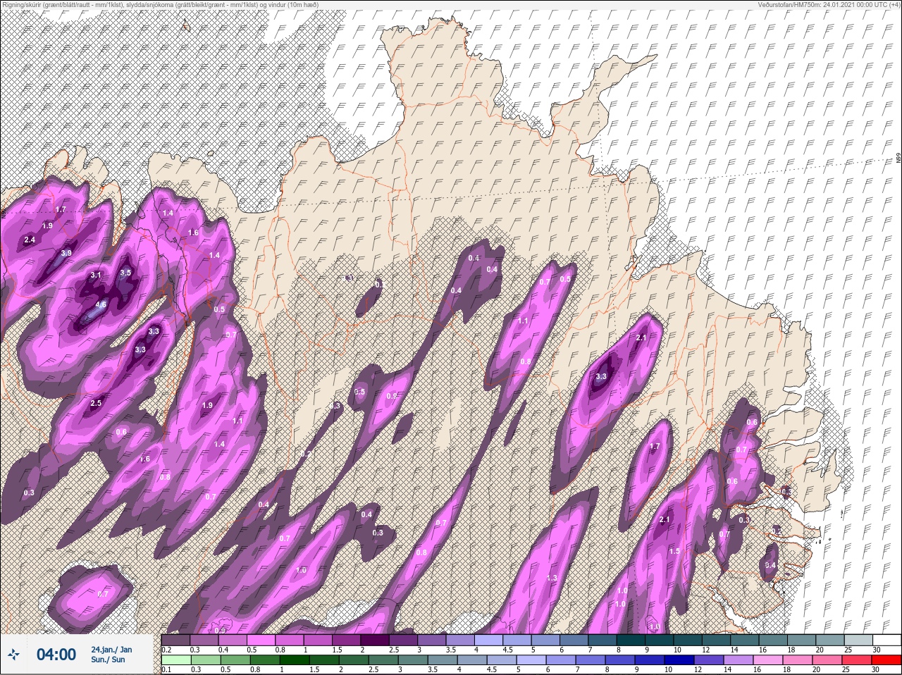Click the 1.5 precipitation value on the map
This screenshot has height=675, width=902.
(674, 551)
